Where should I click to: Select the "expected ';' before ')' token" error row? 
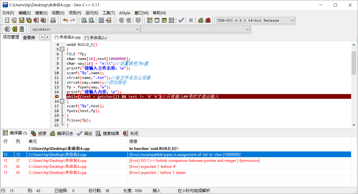(x=177, y=173)
